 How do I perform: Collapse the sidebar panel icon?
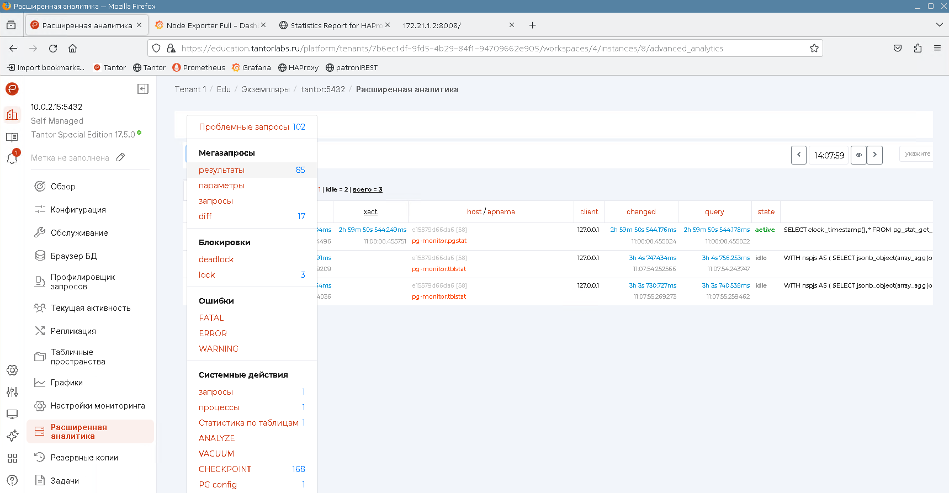143,89
